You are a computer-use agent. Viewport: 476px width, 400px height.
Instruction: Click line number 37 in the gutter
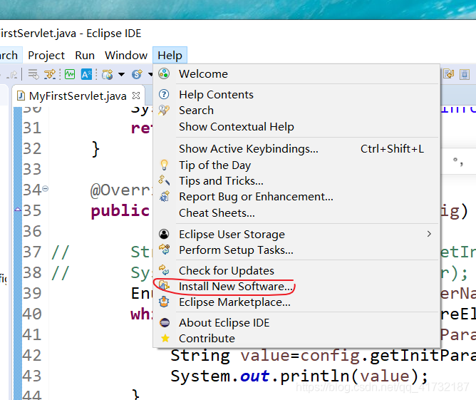pos(32,252)
